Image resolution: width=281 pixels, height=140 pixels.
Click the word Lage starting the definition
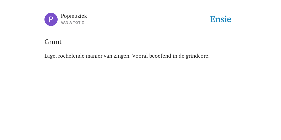tap(50, 56)
